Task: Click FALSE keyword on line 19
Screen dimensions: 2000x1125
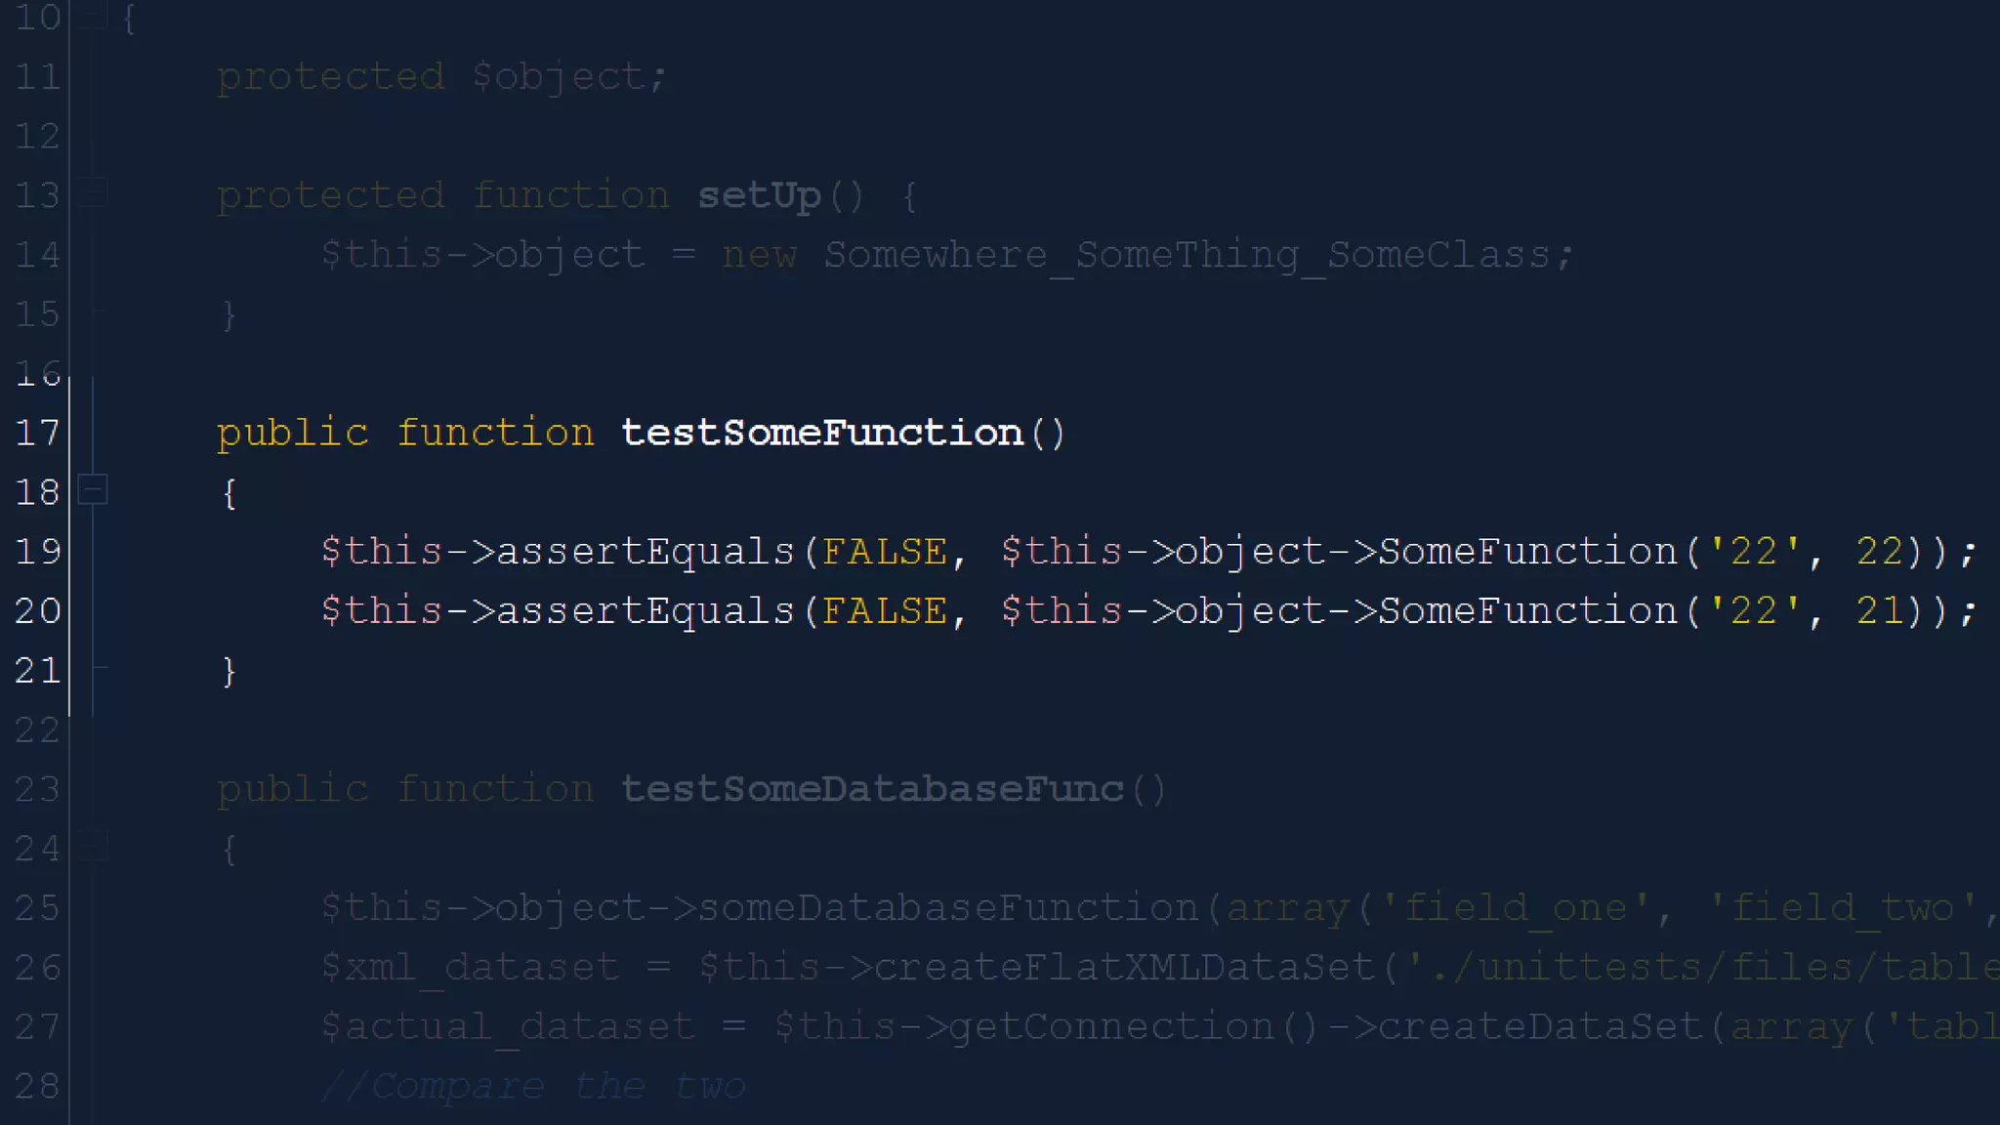Action: pyautogui.click(x=884, y=552)
